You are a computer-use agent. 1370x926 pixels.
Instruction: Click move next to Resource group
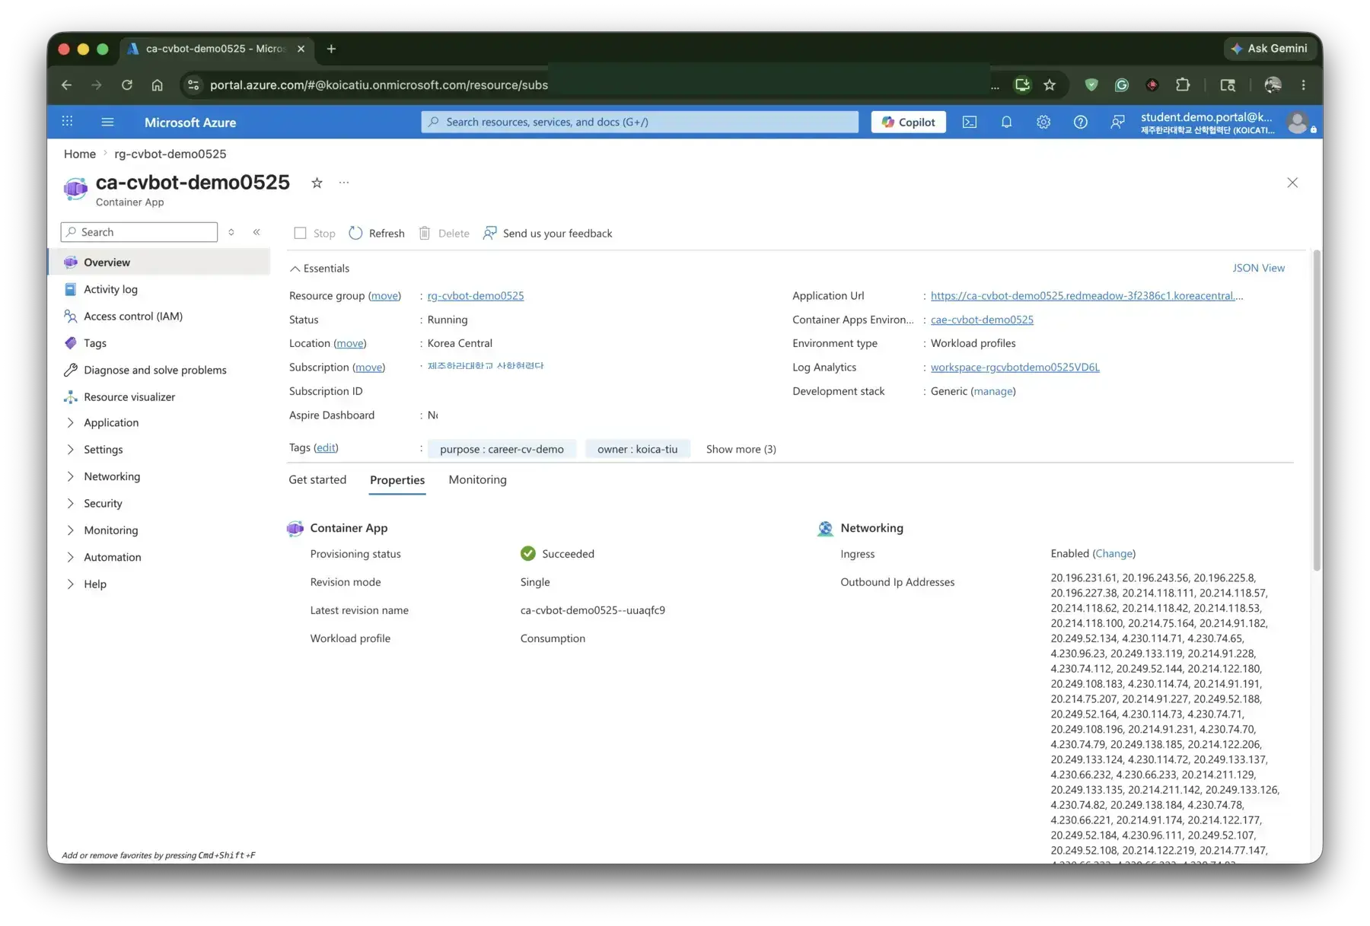(x=384, y=295)
